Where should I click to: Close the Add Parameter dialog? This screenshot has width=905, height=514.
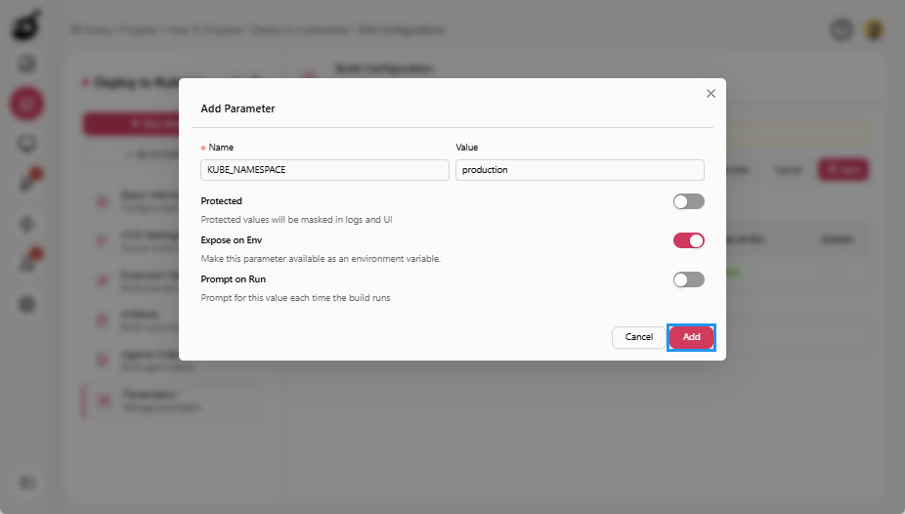tap(711, 94)
